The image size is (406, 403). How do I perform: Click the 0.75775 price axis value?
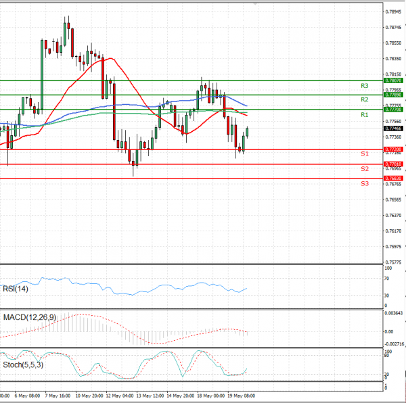click(x=393, y=262)
